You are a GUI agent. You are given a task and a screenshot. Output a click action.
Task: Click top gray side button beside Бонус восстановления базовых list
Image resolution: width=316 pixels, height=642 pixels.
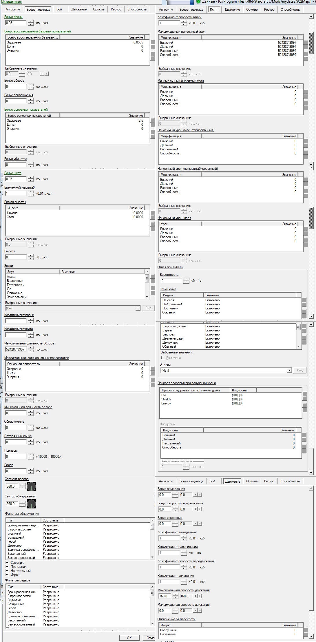coord(153,42)
